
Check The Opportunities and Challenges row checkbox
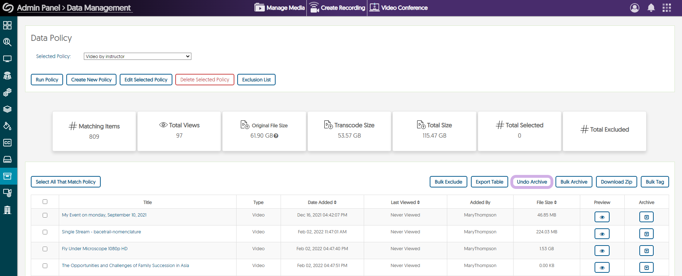coord(45,266)
